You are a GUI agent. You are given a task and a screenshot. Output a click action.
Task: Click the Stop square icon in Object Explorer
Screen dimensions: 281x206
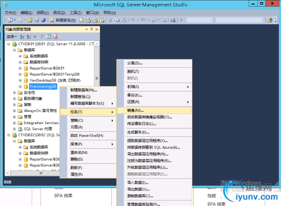tap(35, 36)
